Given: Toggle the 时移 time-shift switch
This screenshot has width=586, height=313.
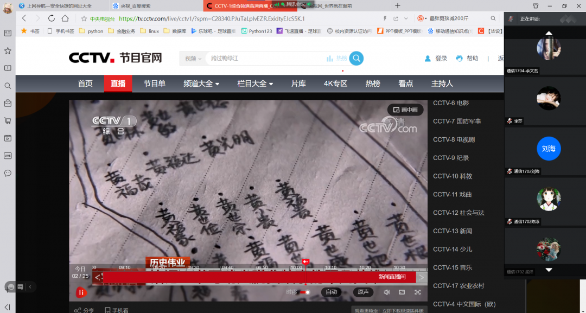Looking at the screenshot, I should [x=305, y=292].
